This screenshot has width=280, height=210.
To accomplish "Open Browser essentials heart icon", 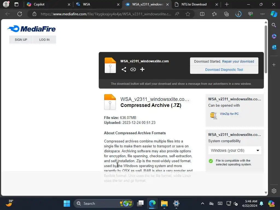I will 250,14.
